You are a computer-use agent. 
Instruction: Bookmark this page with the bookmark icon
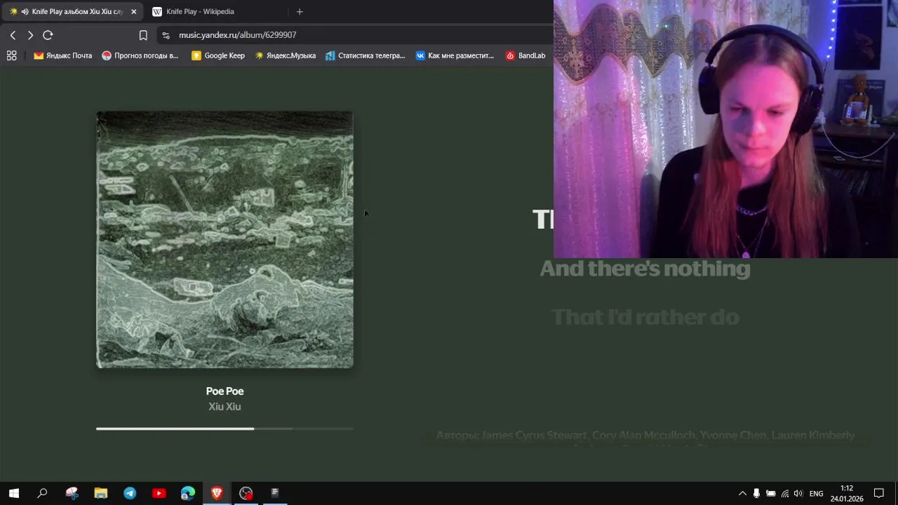pyautogui.click(x=143, y=35)
